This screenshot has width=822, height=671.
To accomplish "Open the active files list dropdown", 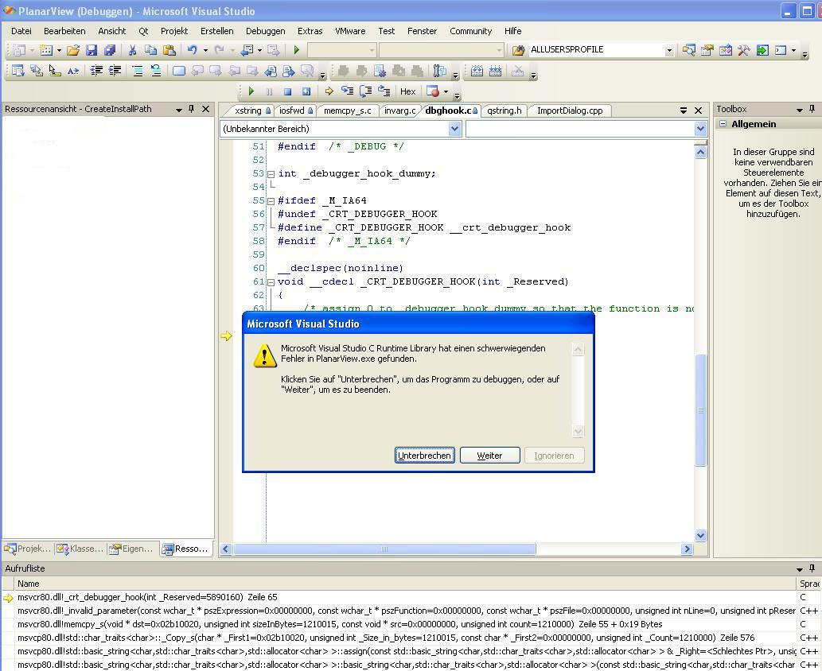I will [683, 111].
